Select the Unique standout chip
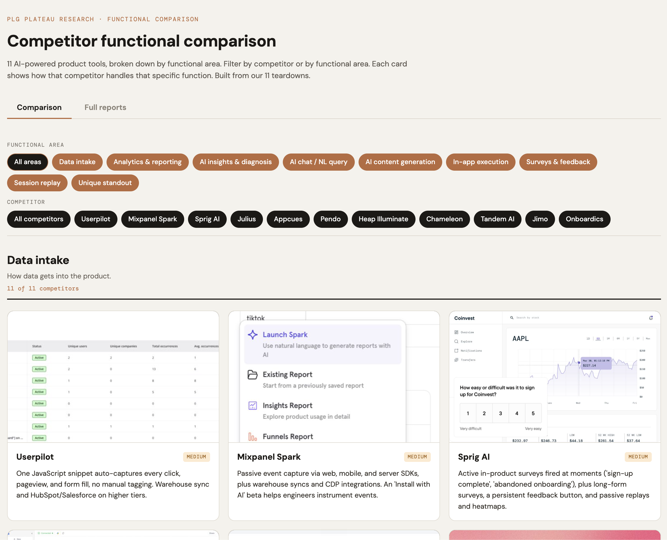The height and width of the screenshot is (540, 667). tap(105, 183)
